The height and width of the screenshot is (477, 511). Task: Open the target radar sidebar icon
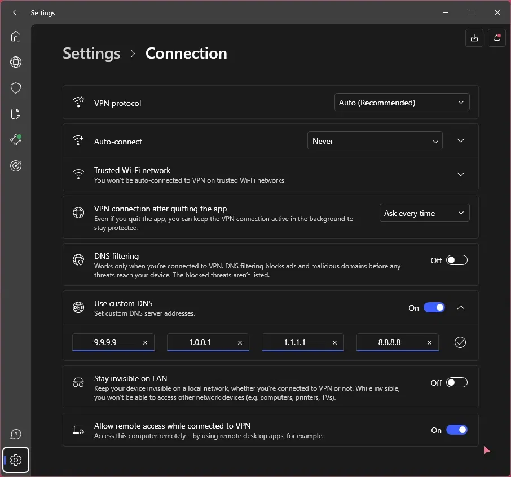click(x=16, y=166)
